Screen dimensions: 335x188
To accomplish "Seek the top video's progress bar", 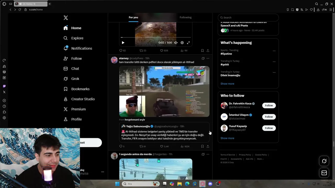I will click(156, 38).
